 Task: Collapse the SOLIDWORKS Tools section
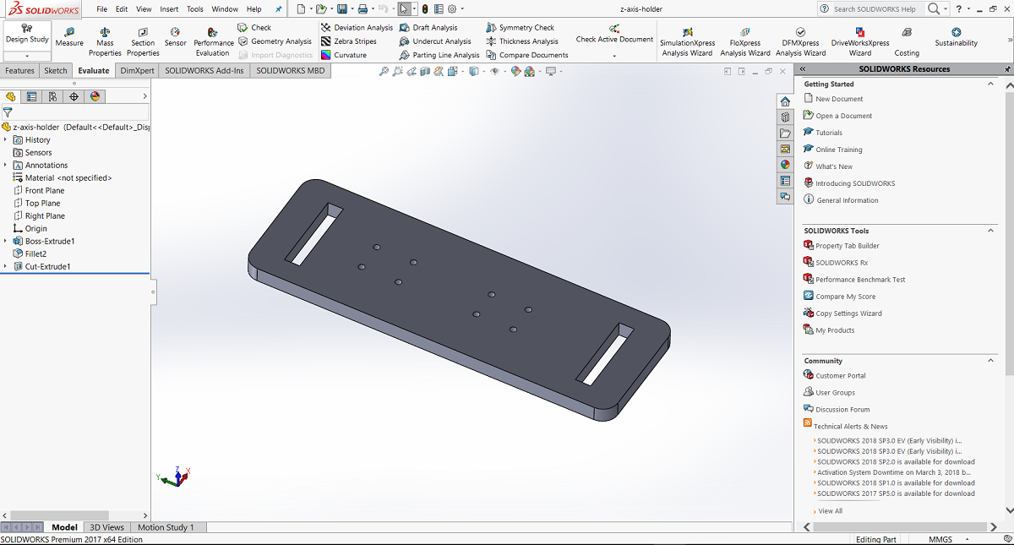[x=991, y=230]
